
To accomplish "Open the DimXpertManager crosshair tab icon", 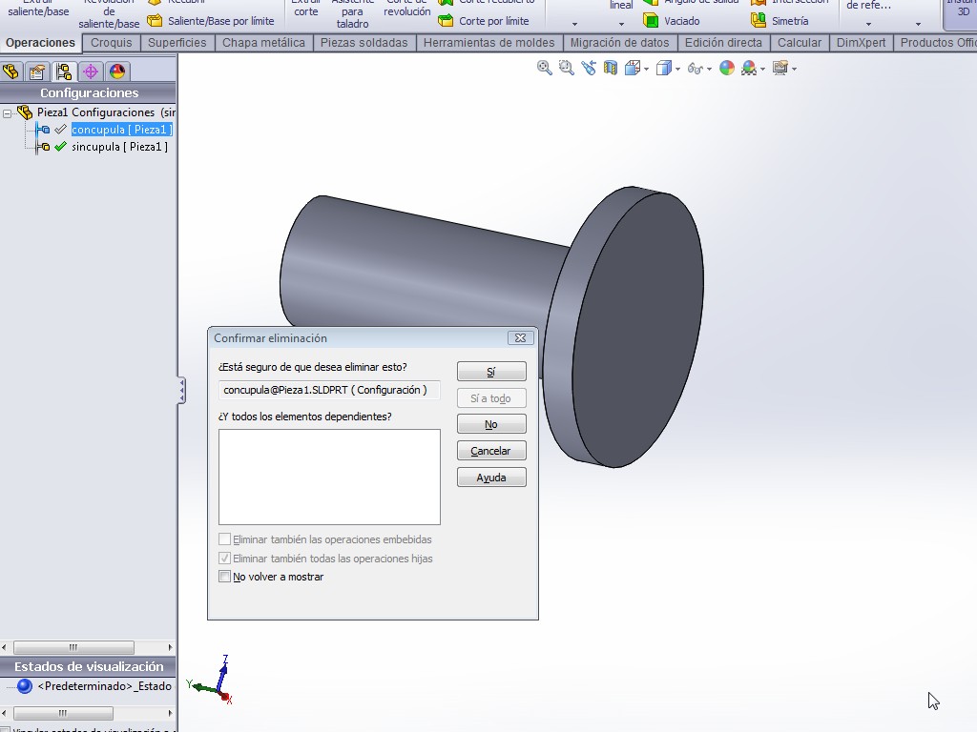I will click(91, 71).
